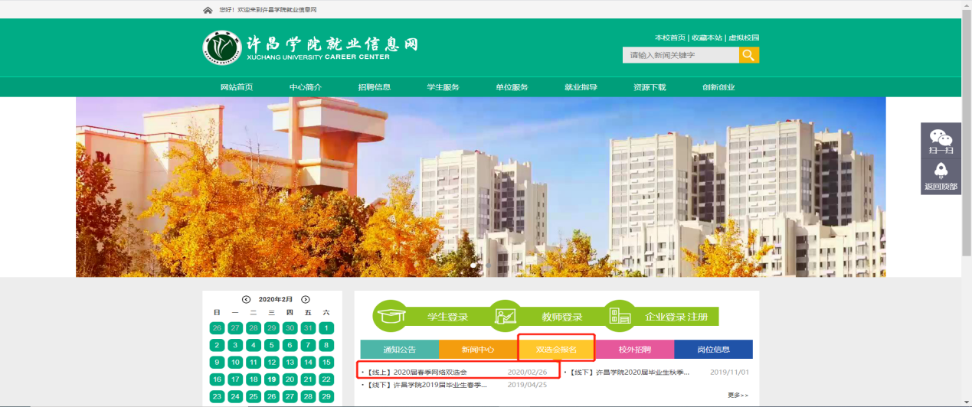Screen dimensions: 972x407
Task: Switch to 校外招聘 tab
Action: (635, 350)
